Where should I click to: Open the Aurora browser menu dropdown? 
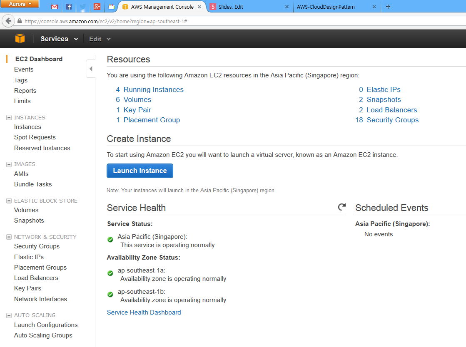tap(20, 4)
